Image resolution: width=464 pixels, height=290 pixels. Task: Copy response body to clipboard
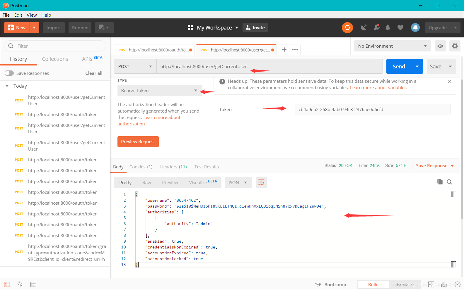click(x=440, y=182)
